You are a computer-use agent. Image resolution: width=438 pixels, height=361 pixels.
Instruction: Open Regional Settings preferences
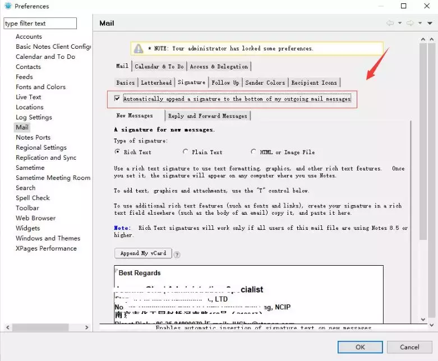pos(41,147)
